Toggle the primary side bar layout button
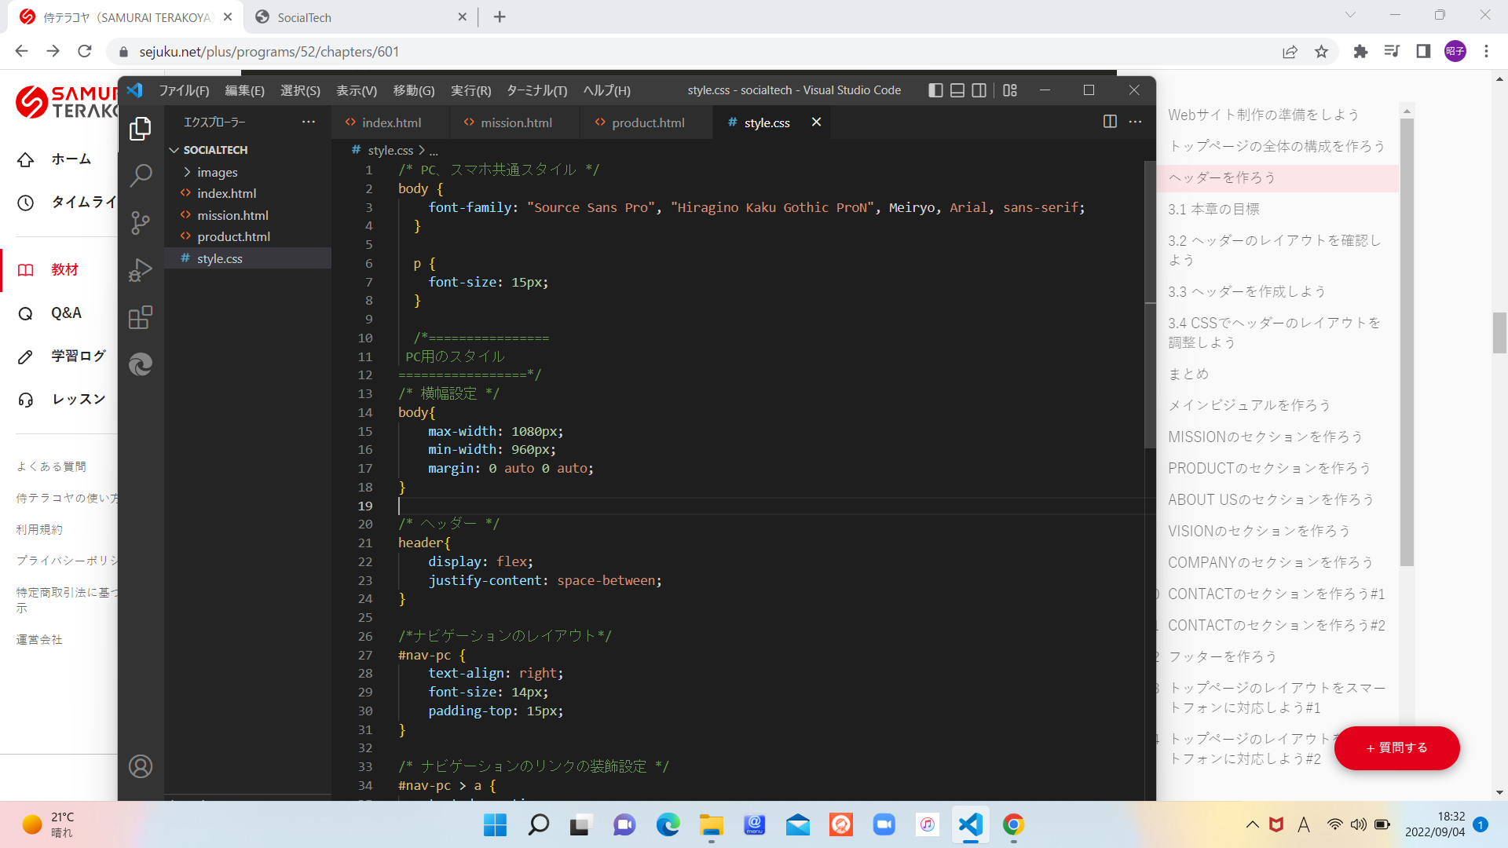The width and height of the screenshot is (1508, 848). tap(935, 90)
